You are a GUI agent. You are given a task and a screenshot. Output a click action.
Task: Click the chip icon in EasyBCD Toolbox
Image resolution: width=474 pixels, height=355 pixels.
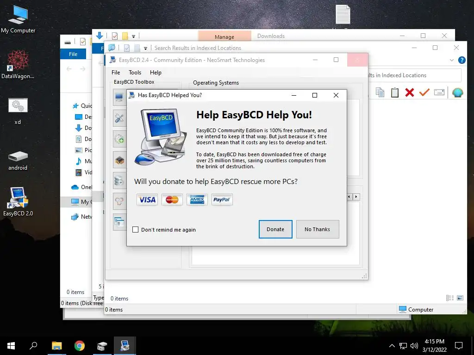[x=119, y=160]
